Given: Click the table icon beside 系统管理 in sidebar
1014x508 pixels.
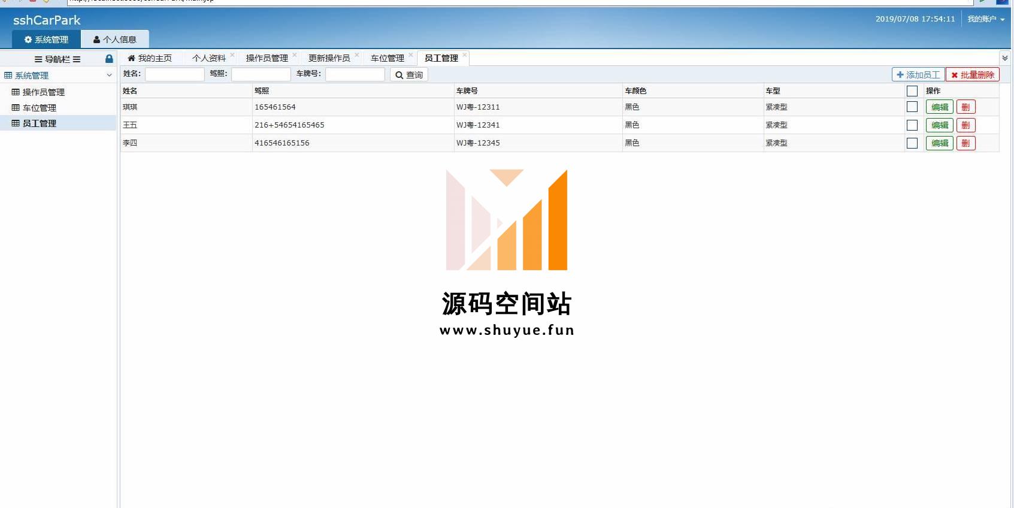Looking at the screenshot, I should pos(8,75).
